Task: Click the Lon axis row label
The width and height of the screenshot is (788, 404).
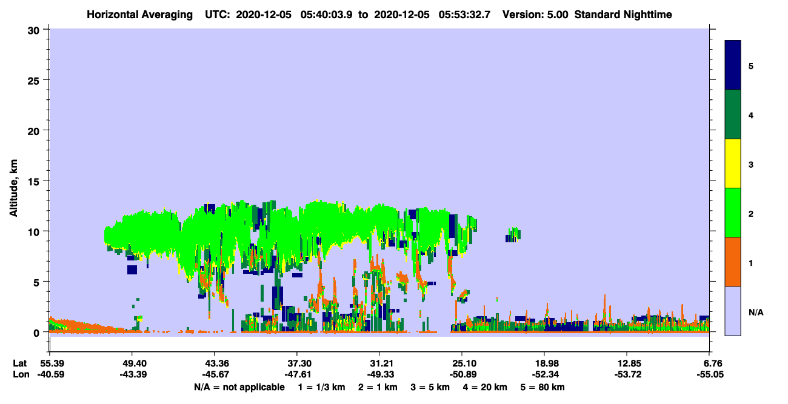Action: (21, 374)
